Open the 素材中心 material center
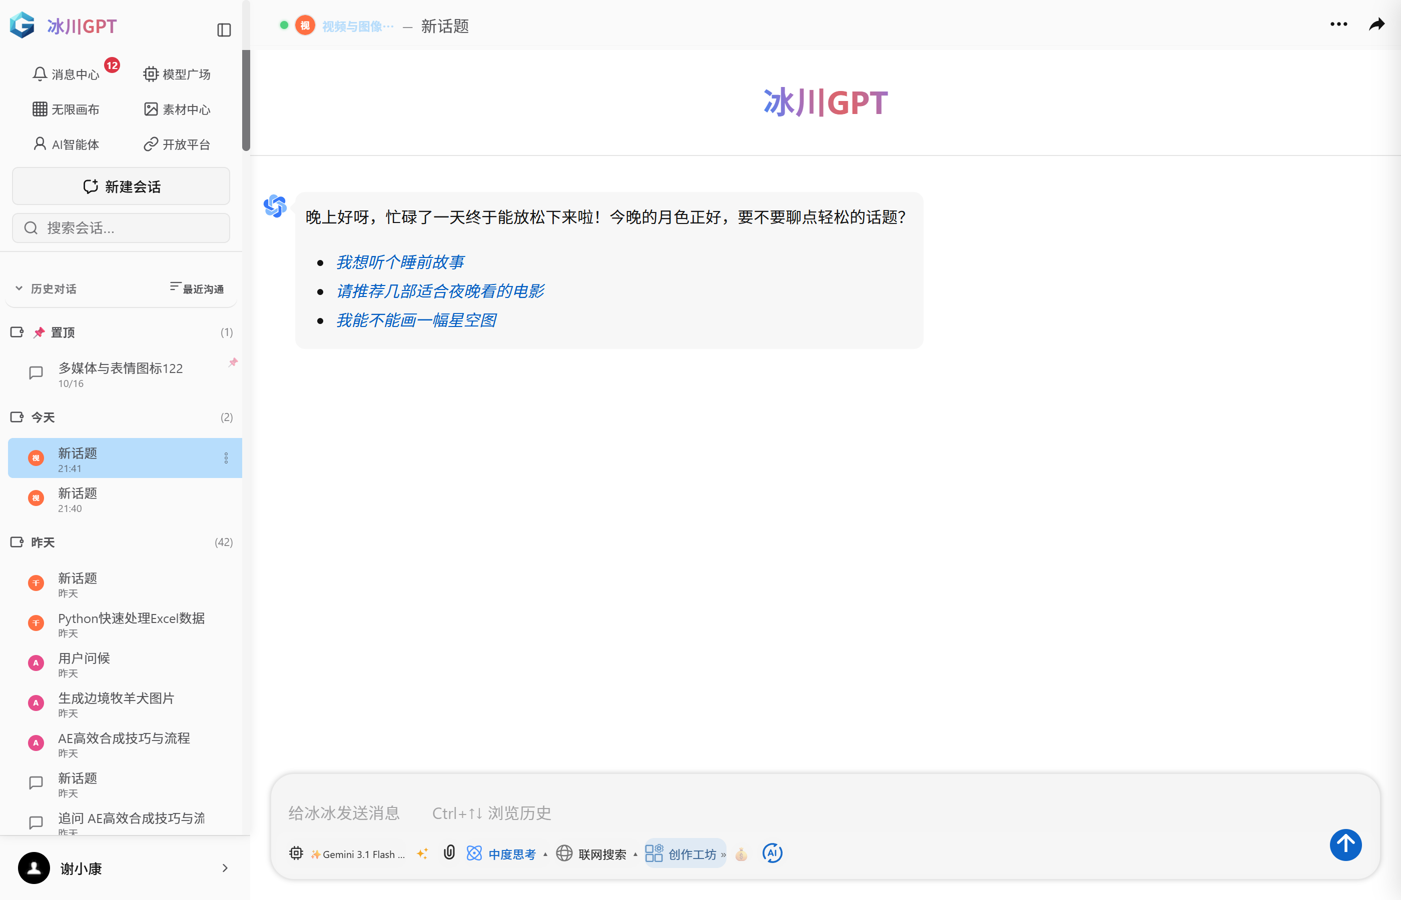 [177, 109]
